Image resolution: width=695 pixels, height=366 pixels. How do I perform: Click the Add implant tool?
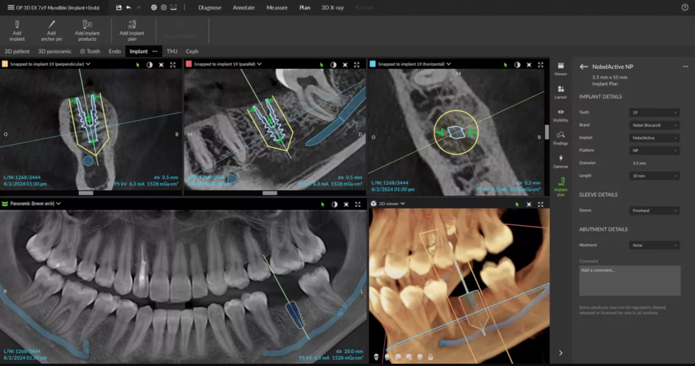click(17, 30)
